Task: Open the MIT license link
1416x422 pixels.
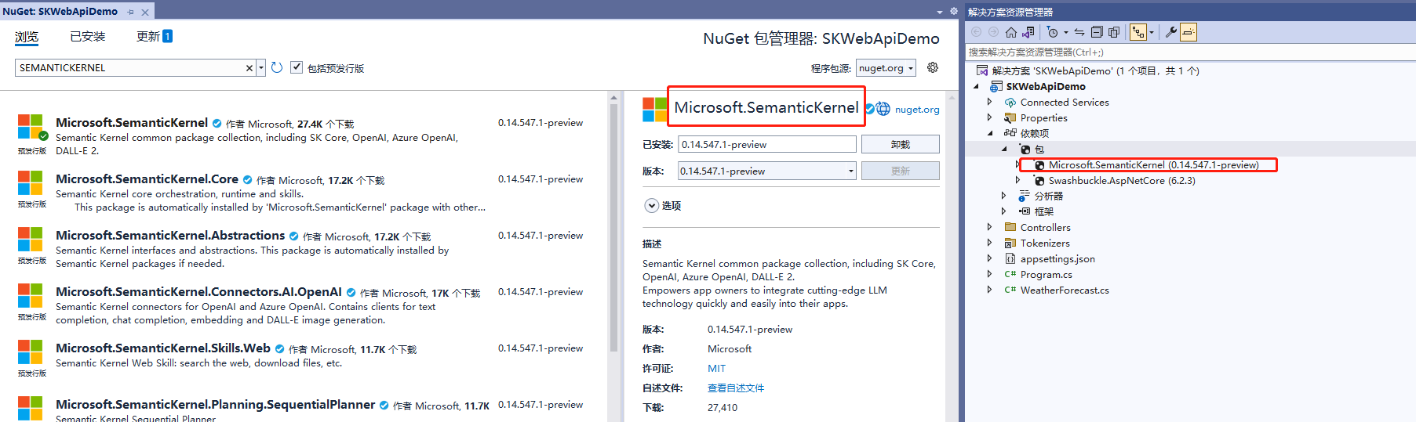Action: pos(716,369)
